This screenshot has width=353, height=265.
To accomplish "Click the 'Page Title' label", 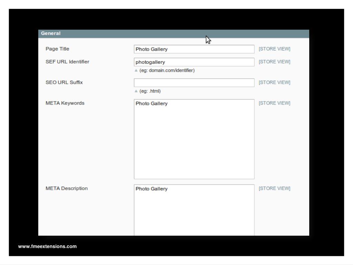I will 57,49.
